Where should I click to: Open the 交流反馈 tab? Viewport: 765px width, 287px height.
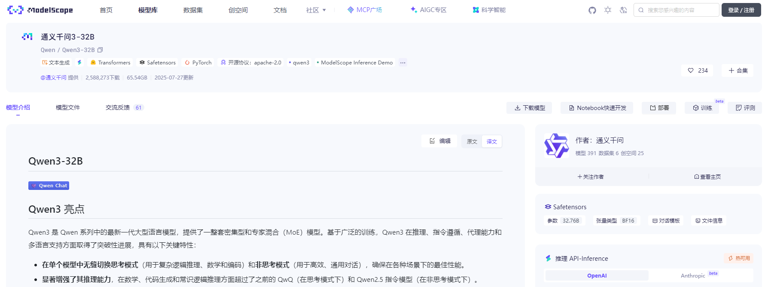[x=124, y=107]
